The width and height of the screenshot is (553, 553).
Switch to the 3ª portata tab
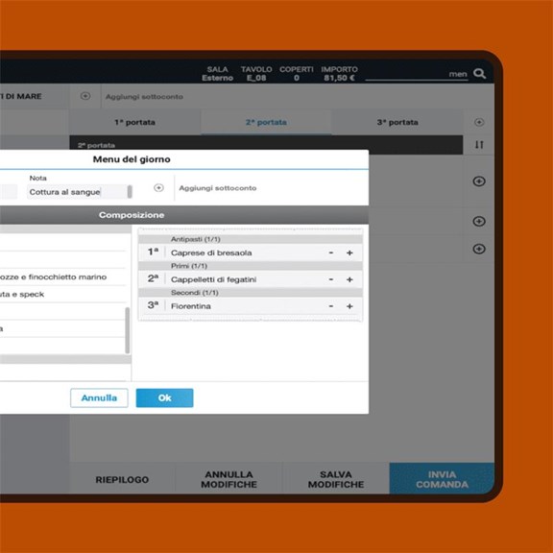pos(397,122)
